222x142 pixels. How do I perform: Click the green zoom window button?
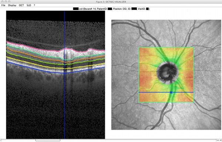pos(9,2)
